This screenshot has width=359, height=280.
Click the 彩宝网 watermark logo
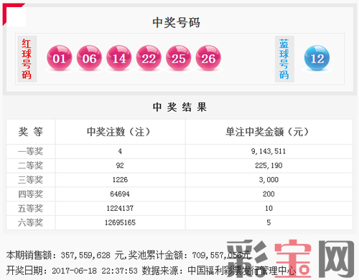coord(290,258)
